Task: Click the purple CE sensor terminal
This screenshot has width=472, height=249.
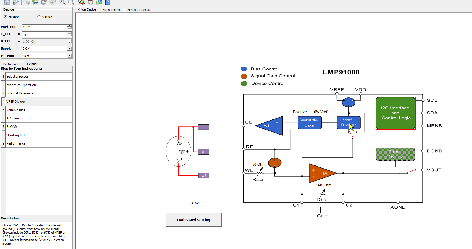Action: (203, 127)
